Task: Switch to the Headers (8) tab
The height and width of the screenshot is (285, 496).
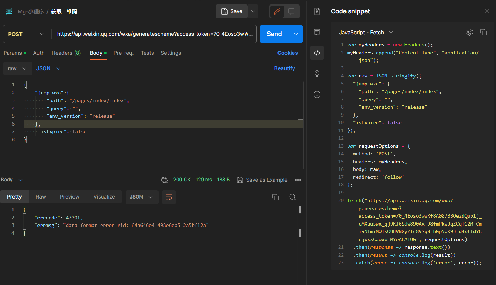Action: [66, 53]
